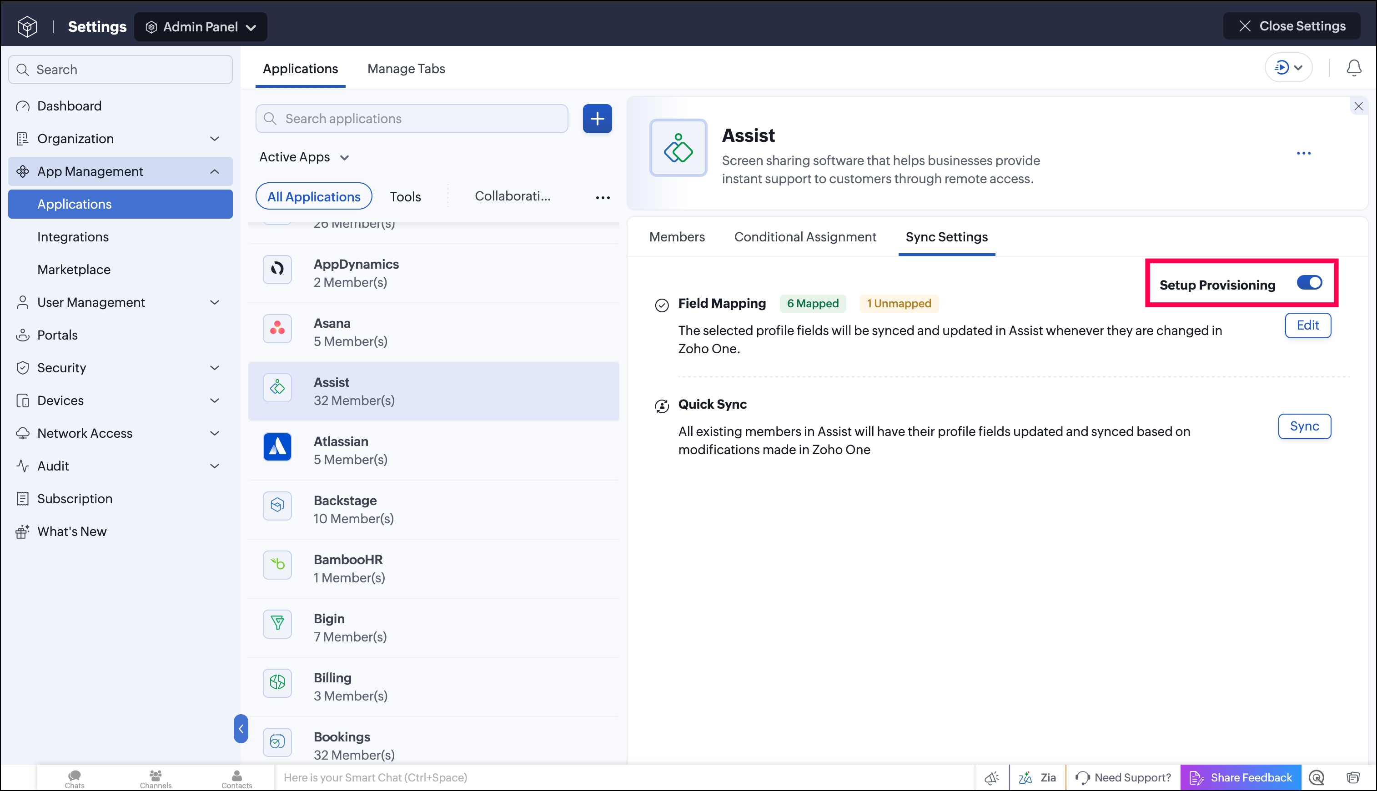The height and width of the screenshot is (791, 1377).
Task: Click the announcements megaphone icon
Action: [x=992, y=777]
